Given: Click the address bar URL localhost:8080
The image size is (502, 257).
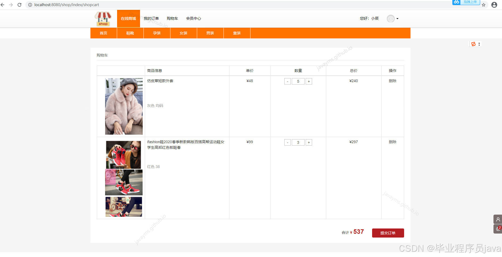Looking at the screenshot, I should coord(67,5).
